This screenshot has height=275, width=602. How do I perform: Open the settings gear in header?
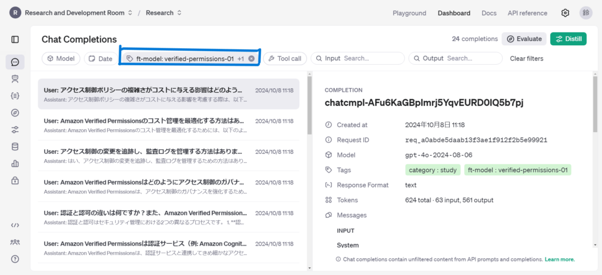click(565, 13)
